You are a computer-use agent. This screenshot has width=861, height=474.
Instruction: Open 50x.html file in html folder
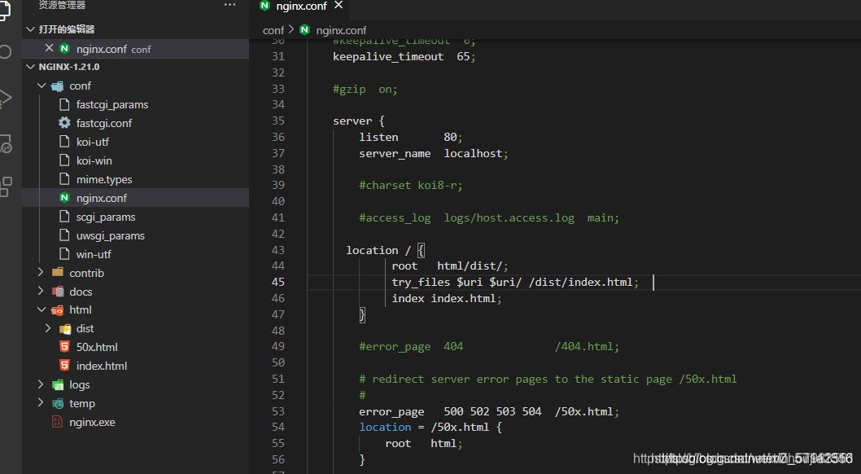[97, 347]
